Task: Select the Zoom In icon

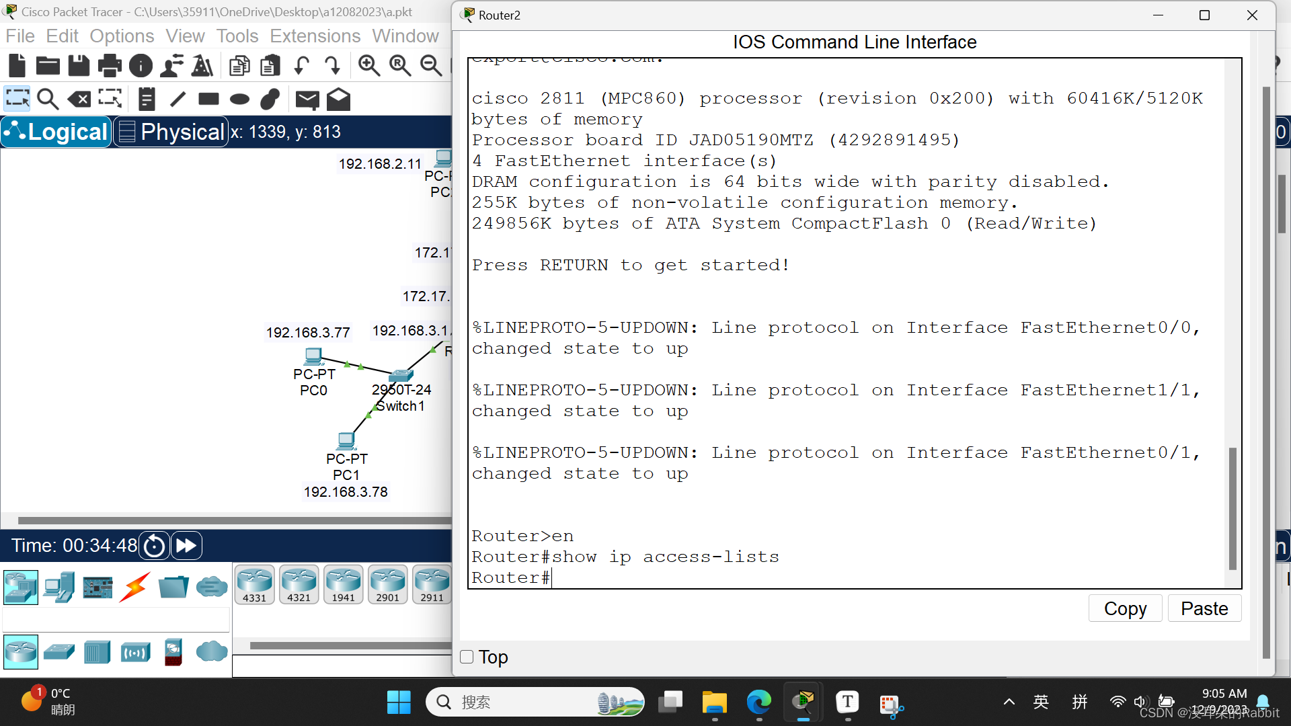Action: (x=369, y=67)
